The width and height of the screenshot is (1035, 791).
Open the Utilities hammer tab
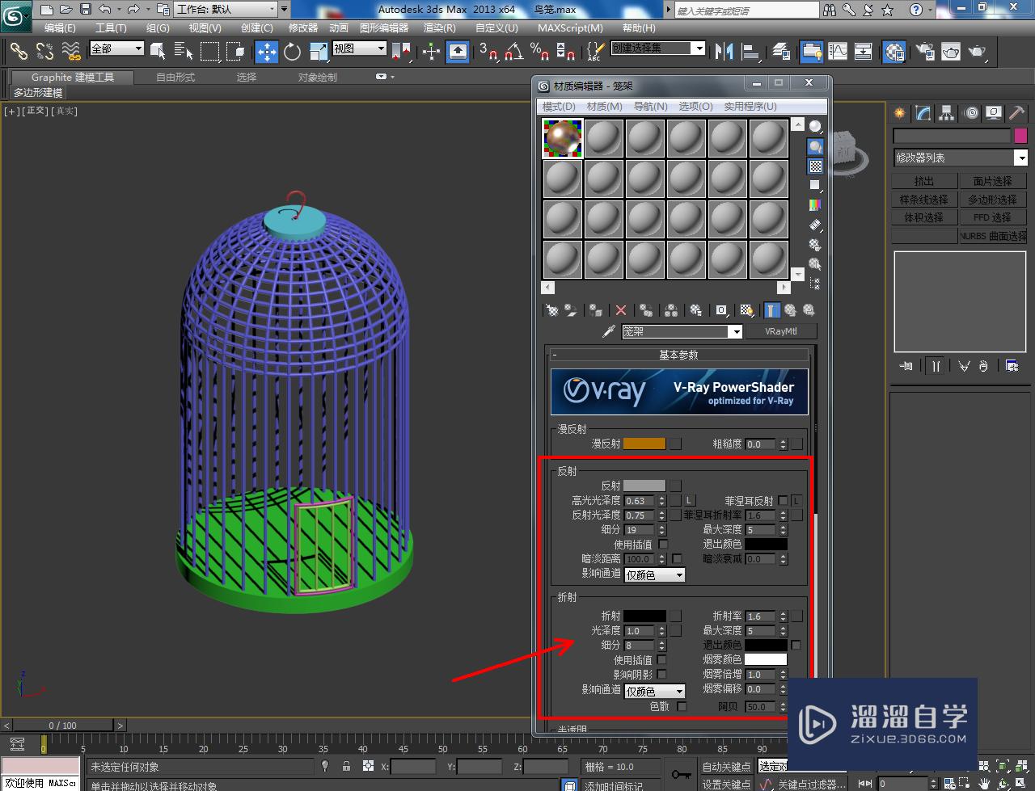pyautogui.click(x=1017, y=113)
